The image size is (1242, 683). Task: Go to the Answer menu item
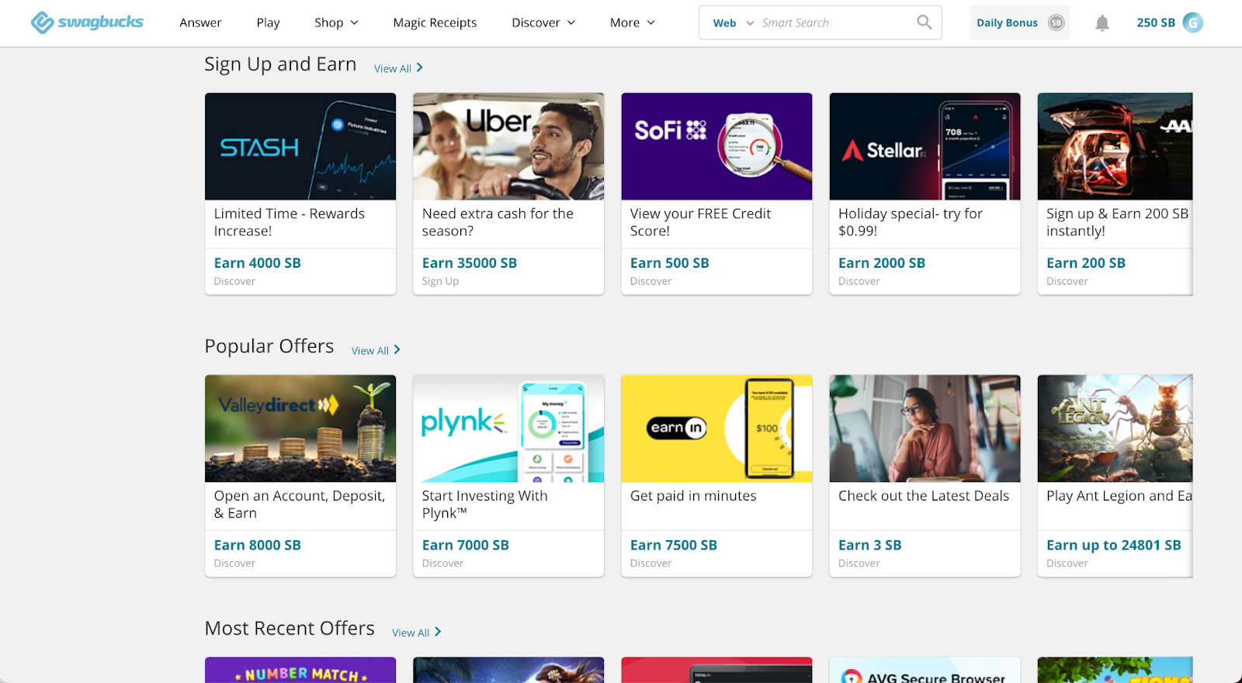[200, 23]
